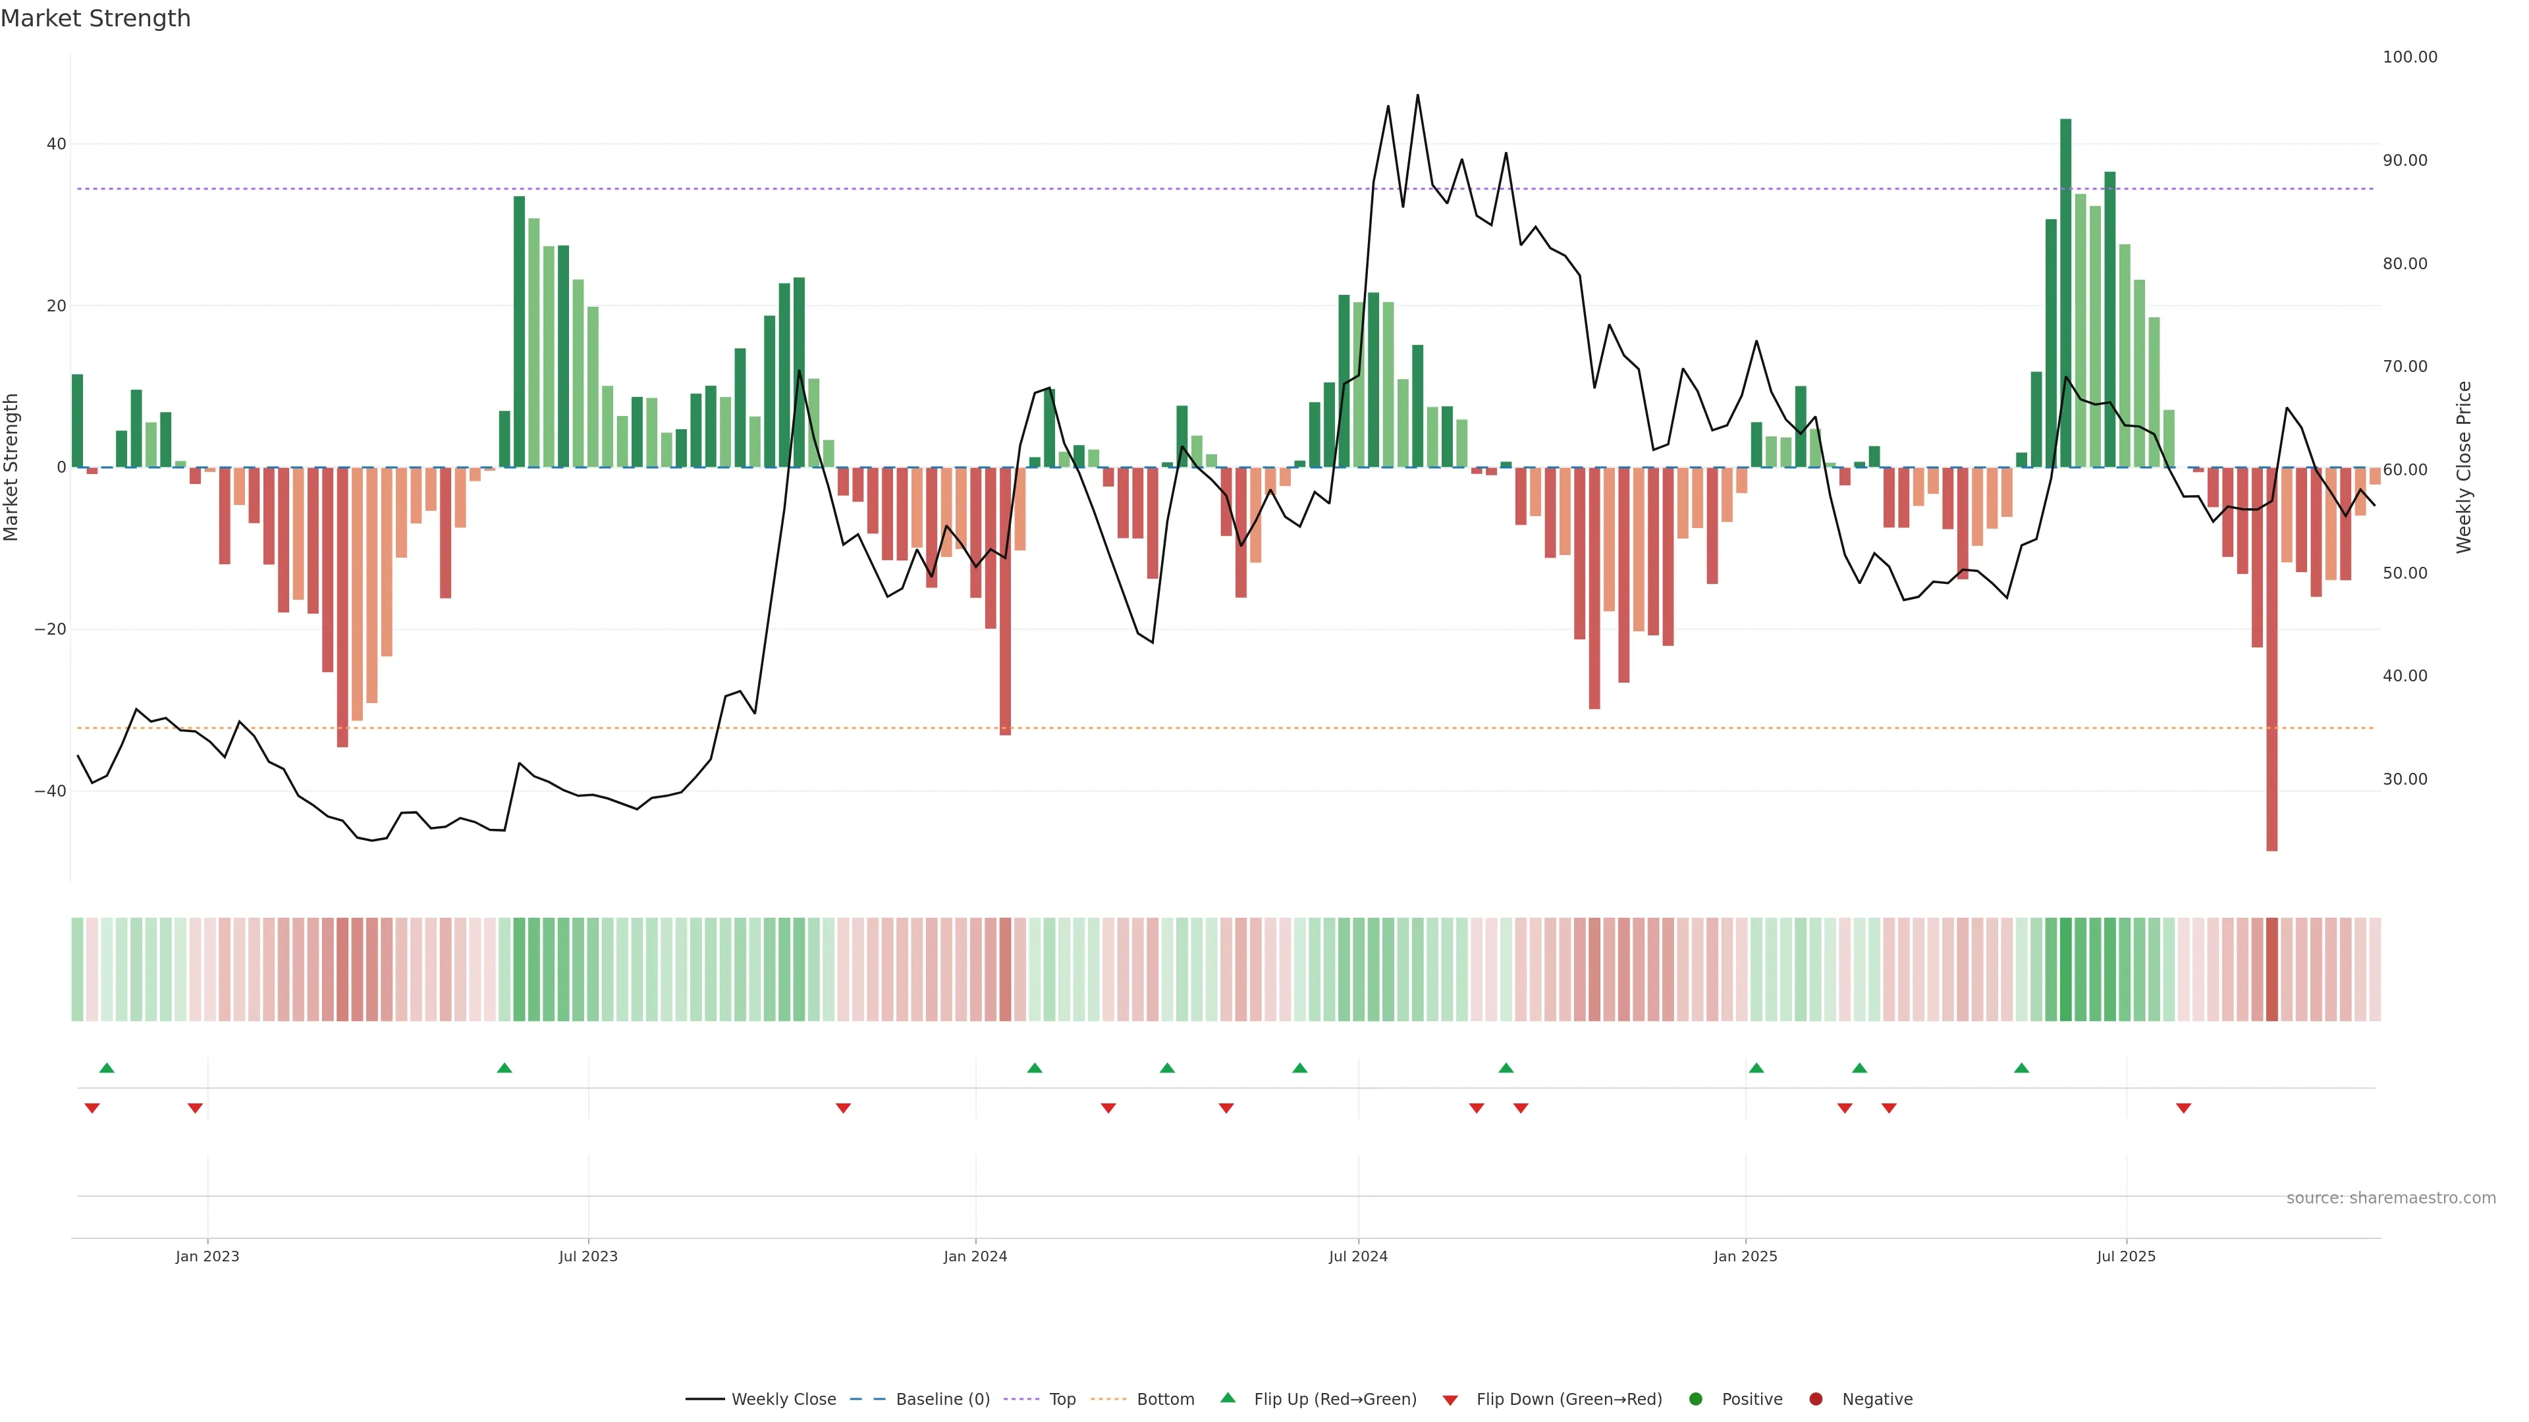Viewport: 2529px width, 1422px height.
Task: Click the dark red Negative circle legend icon
Action: click(x=1815, y=1398)
